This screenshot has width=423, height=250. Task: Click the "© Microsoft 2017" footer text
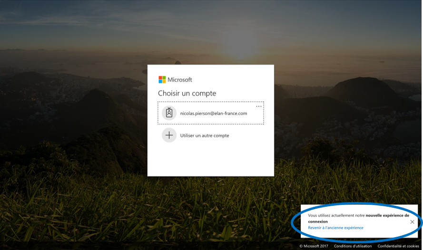pyautogui.click(x=314, y=246)
